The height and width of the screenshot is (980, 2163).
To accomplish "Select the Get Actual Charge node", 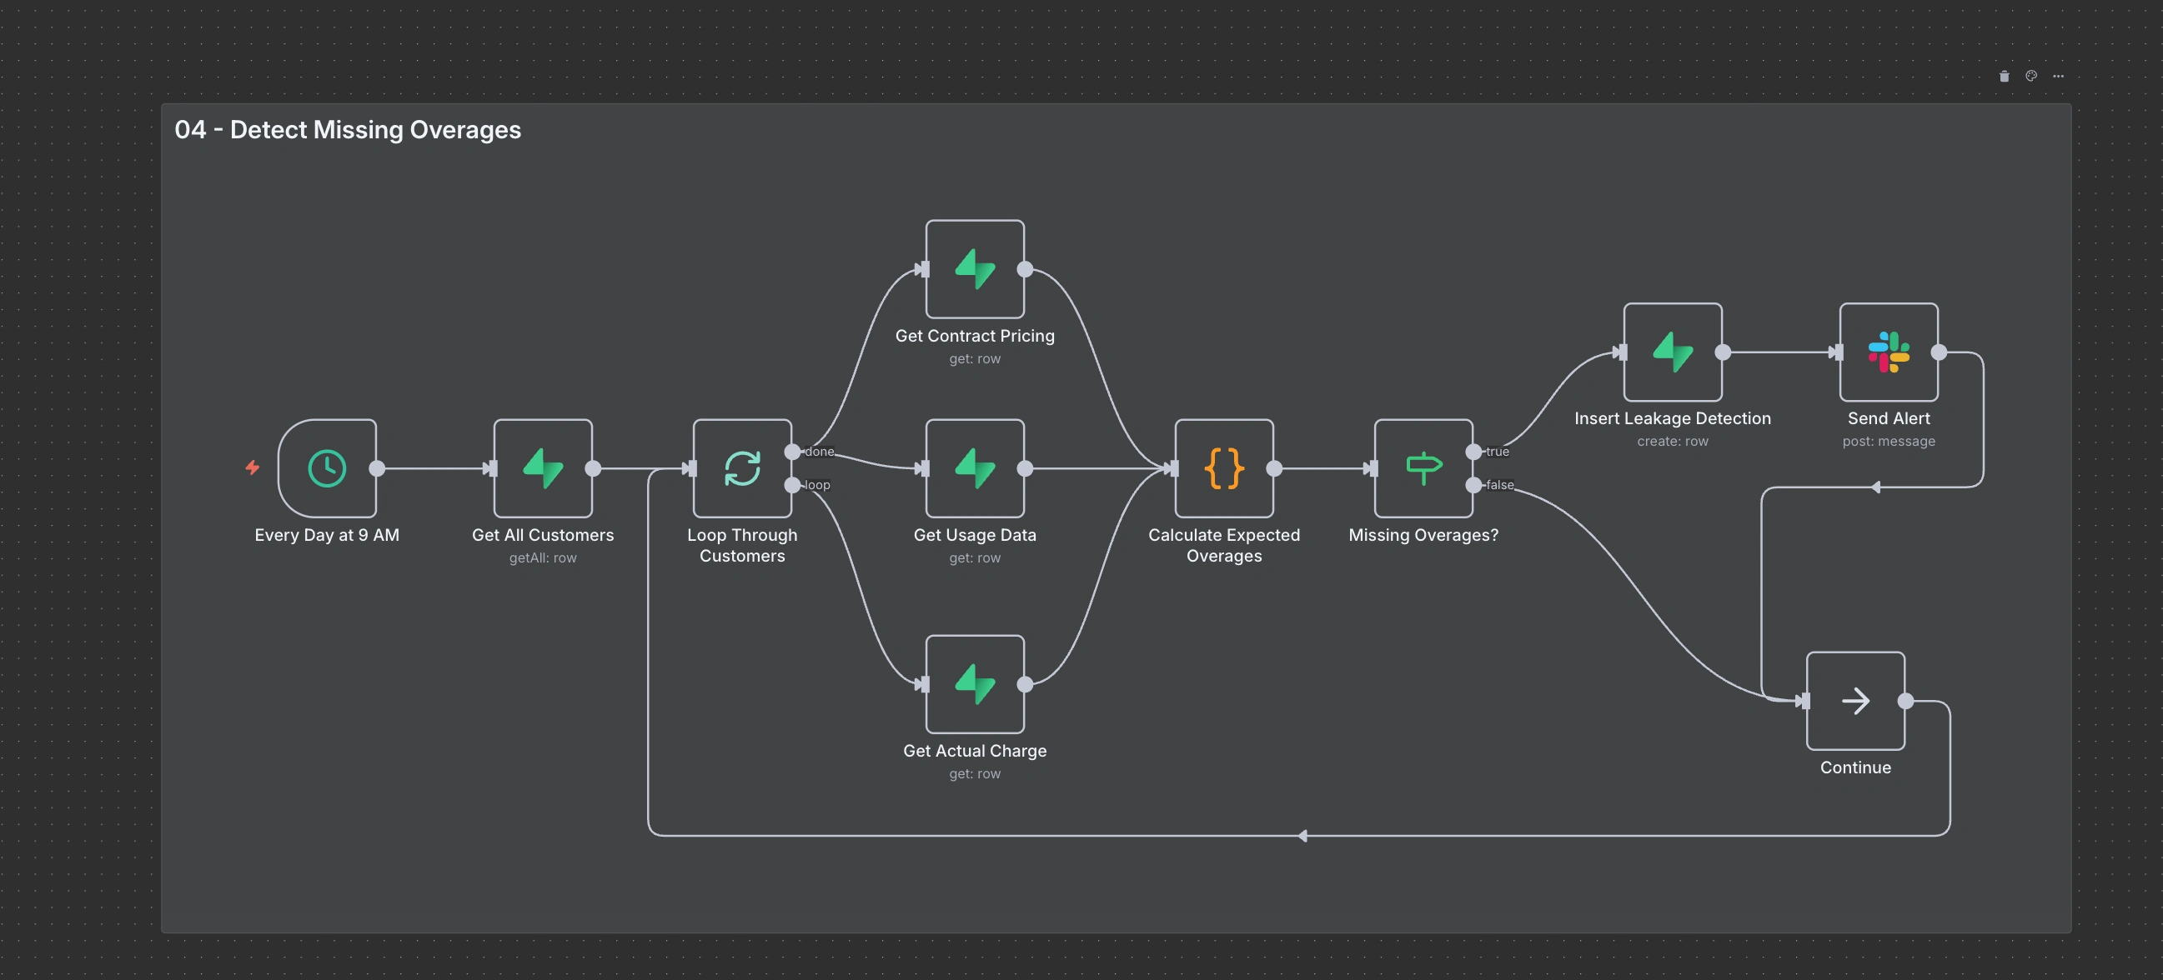I will pyautogui.click(x=974, y=684).
